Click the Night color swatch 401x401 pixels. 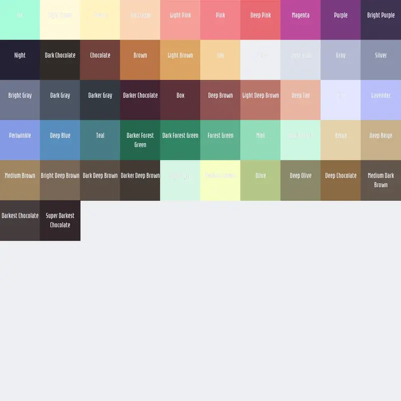point(20,60)
